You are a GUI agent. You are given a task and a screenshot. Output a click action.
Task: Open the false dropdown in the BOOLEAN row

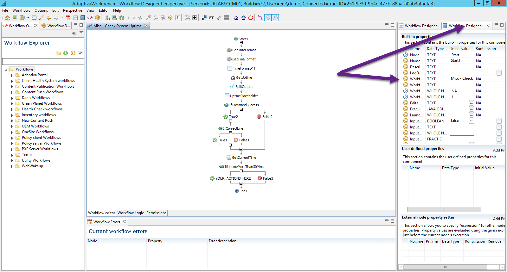click(x=471, y=121)
